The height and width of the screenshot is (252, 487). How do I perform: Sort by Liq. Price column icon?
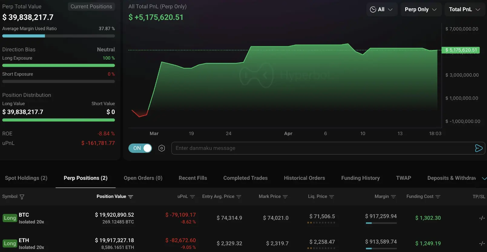point(331,197)
